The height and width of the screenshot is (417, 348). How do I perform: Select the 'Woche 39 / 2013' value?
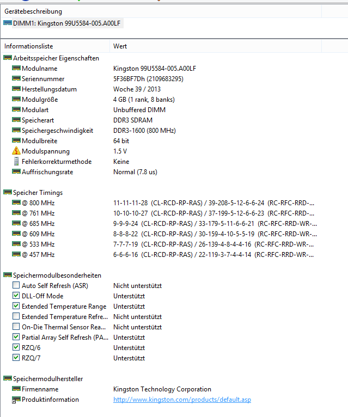pos(137,89)
